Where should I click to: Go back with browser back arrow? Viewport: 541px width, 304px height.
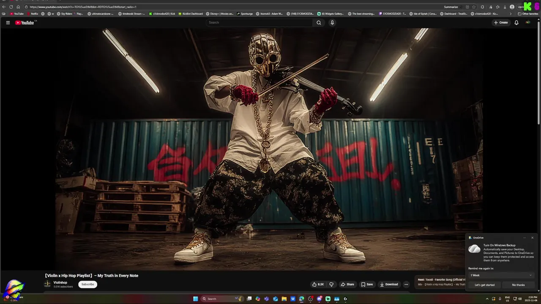(4, 7)
